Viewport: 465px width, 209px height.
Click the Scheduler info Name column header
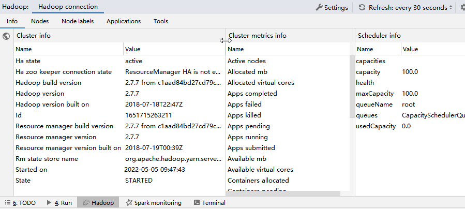378,49
